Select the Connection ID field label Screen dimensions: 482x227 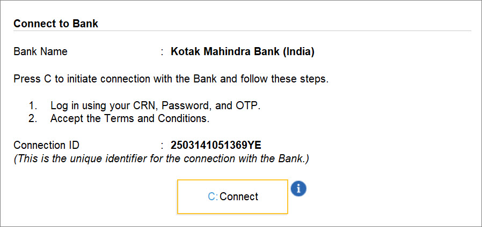coord(46,145)
